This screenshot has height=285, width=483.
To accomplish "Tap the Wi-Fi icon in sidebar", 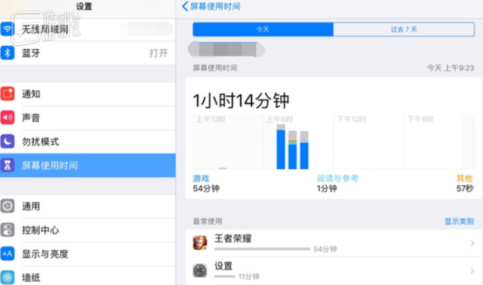I will (x=7, y=30).
